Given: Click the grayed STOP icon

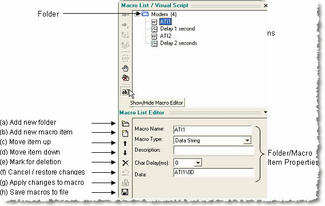Looking at the screenshot, I should [x=125, y=58].
